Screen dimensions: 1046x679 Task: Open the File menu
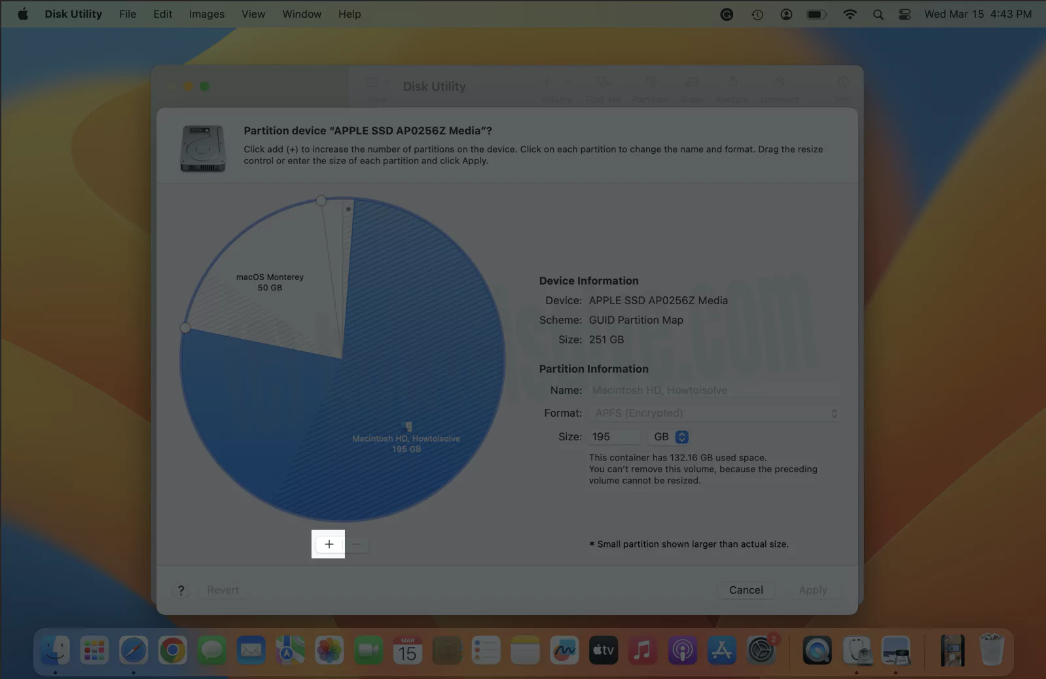click(x=128, y=14)
